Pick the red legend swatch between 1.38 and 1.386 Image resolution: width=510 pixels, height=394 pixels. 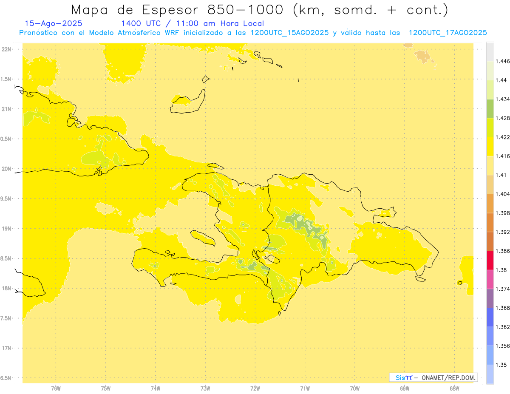[x=490, y=261]
